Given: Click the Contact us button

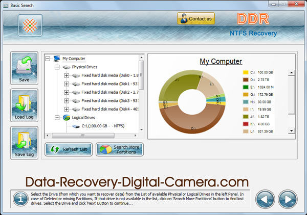Looking at the screenshot, I should pos(196,19).
